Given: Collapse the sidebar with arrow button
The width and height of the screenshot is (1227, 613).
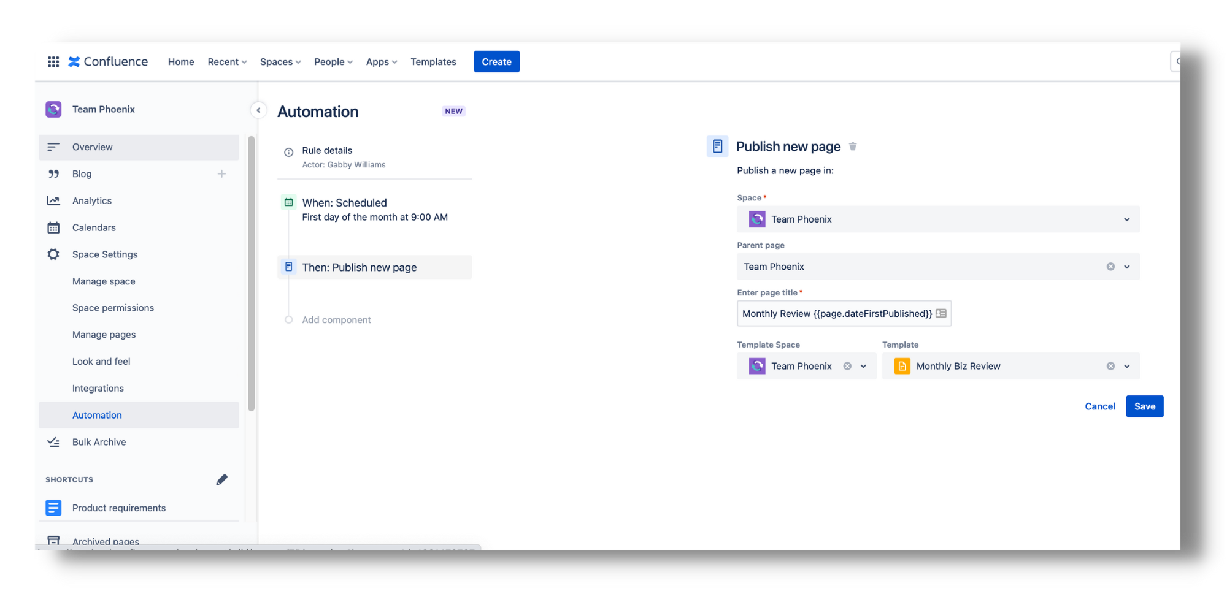Looking at the screenshot, I should coord(258,110).
